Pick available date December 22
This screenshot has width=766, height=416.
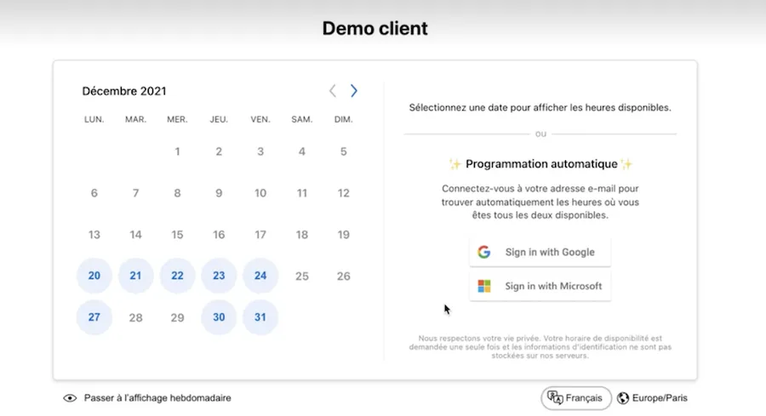coord(177,276)
